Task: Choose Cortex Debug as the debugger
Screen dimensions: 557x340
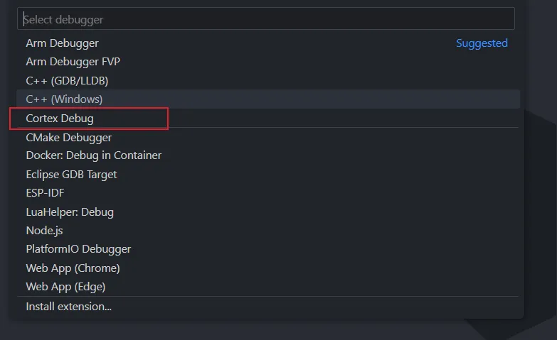Action: pyautogui.click(x=60, y=119)
